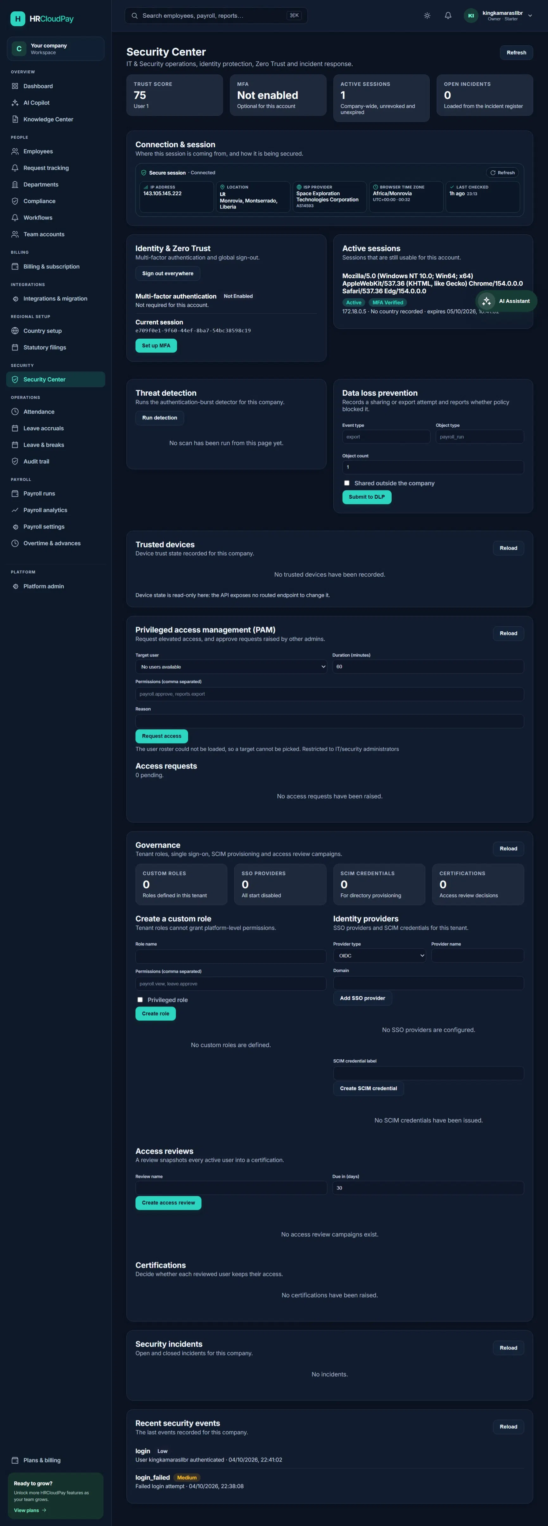This screenshot has width=548, height=1526.
Task: Click the Employees people icon
Action: tap(15, 152)
